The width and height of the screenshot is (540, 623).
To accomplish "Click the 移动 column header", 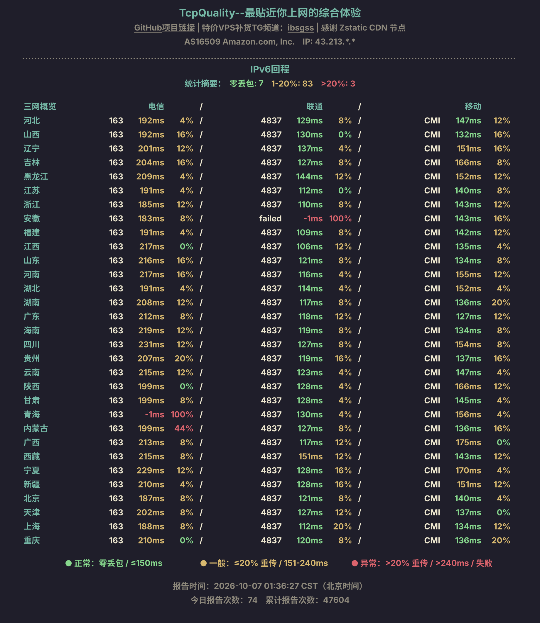I will tap(473, 106).
